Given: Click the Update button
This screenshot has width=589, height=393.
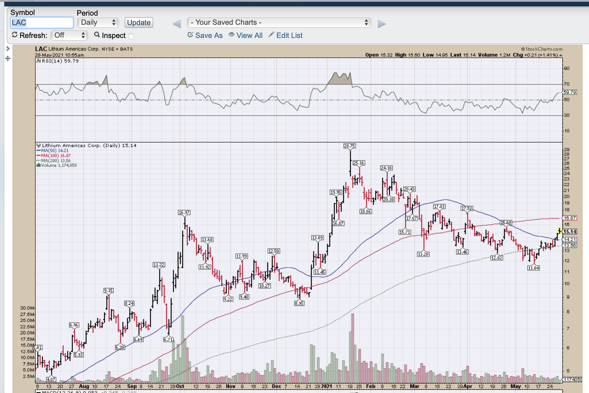Looking at the screenshot, I should tap(139, 23).
